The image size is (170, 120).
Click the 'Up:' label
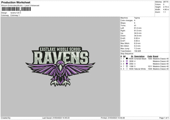point(122,33)
